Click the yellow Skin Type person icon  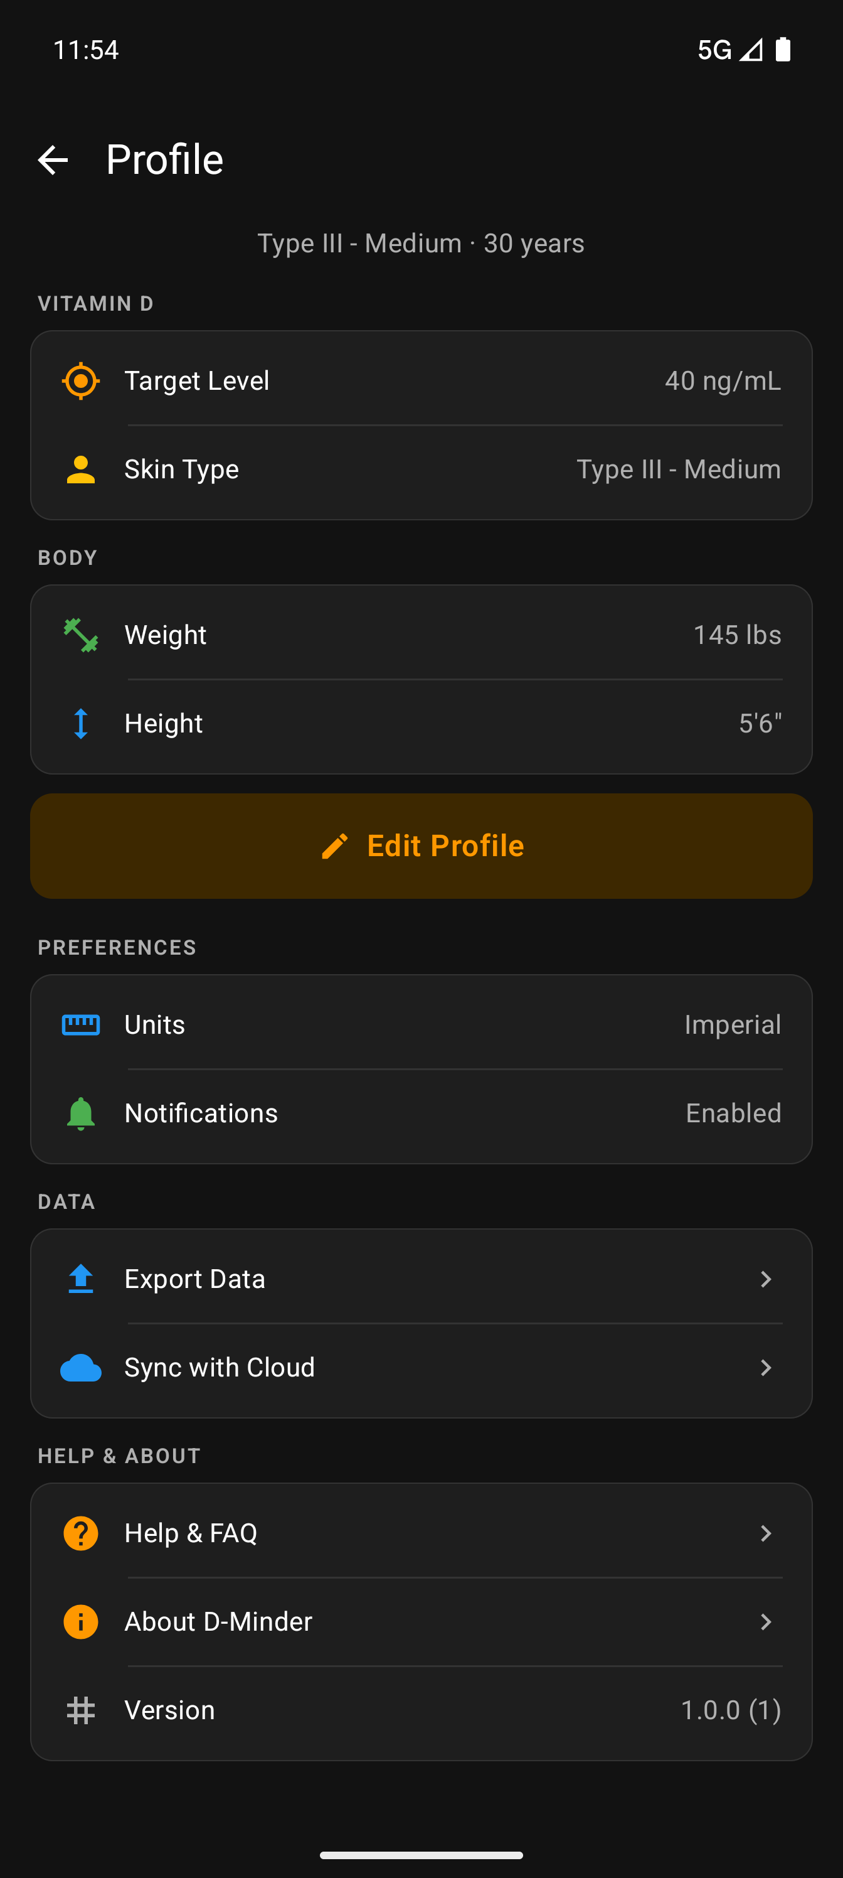(81, 469)
